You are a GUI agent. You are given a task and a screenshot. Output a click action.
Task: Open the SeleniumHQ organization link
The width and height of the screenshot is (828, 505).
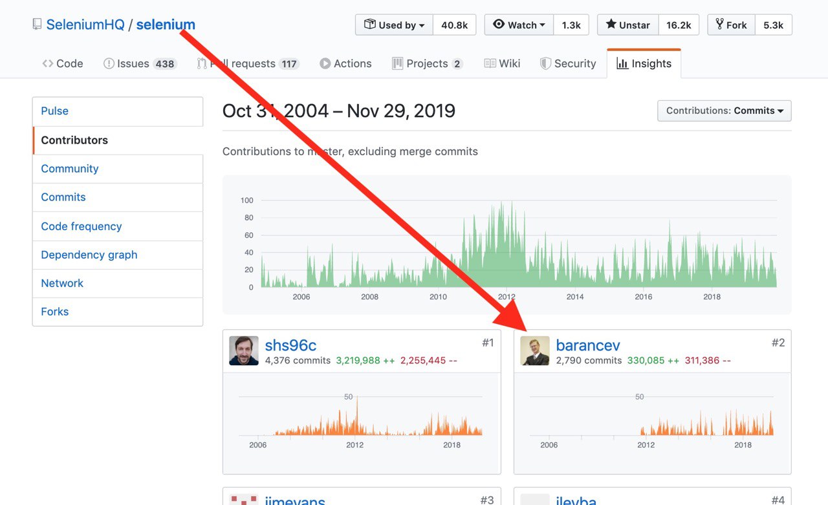pyautogui.click(x=85, y=25)
